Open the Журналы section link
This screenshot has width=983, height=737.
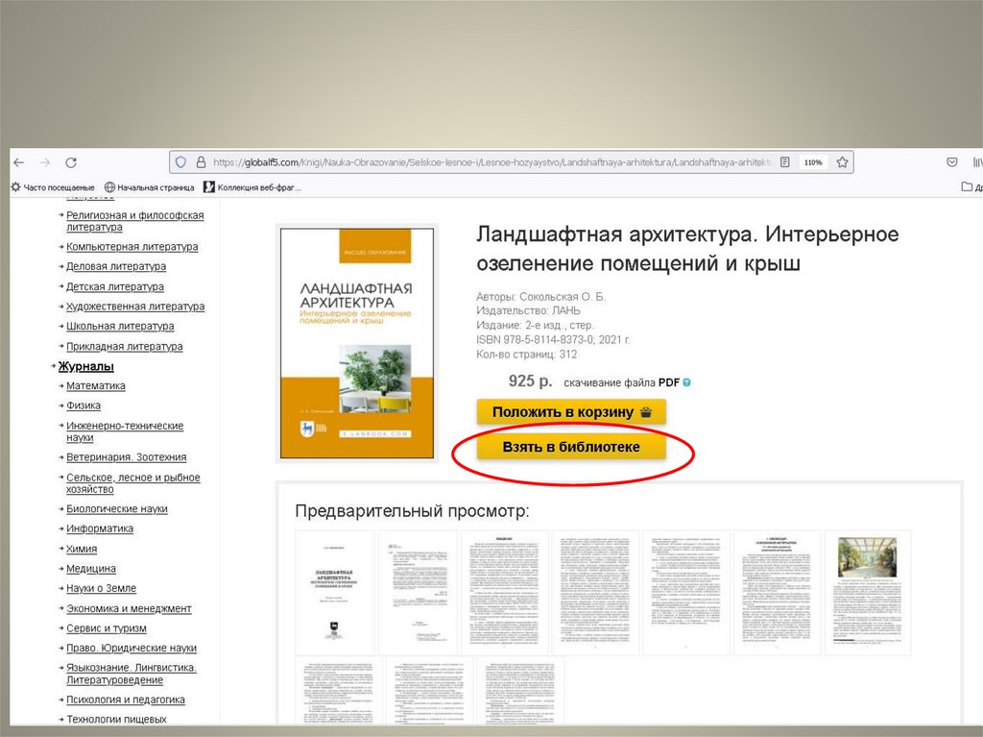click(85, 366)
